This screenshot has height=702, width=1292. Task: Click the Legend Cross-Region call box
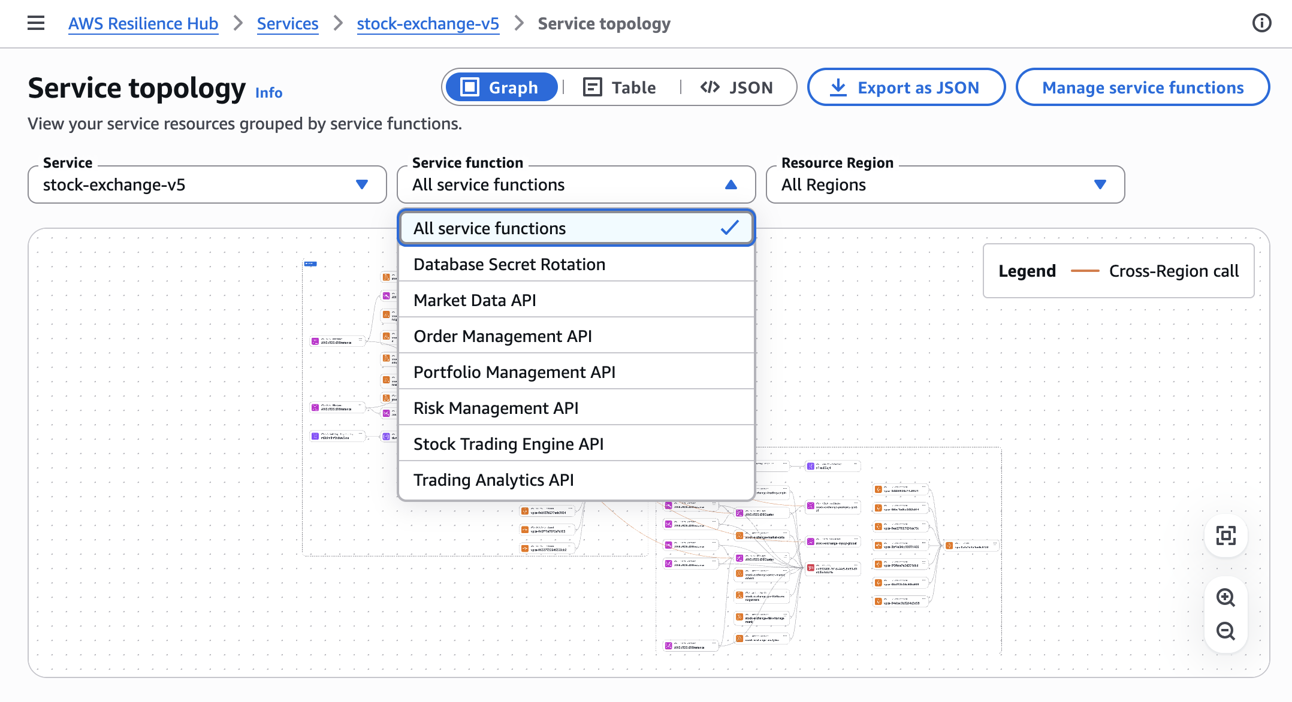(x=1118, y=271)
